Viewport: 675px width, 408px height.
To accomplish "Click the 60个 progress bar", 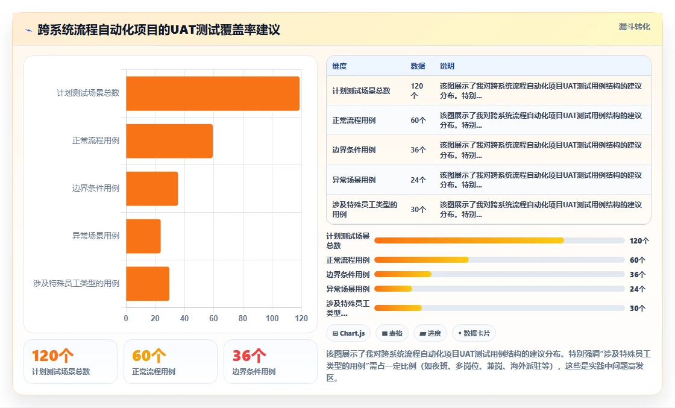I will (500, 260).
